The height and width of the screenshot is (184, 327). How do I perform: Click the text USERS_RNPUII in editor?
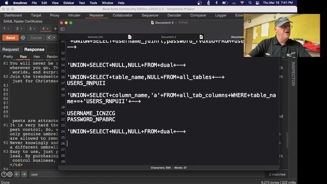(x=86, y=83)
